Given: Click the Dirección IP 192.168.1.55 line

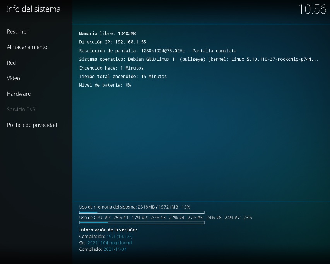Looking at the screenshot, I should pyautogui.click(x=113, y=42).
